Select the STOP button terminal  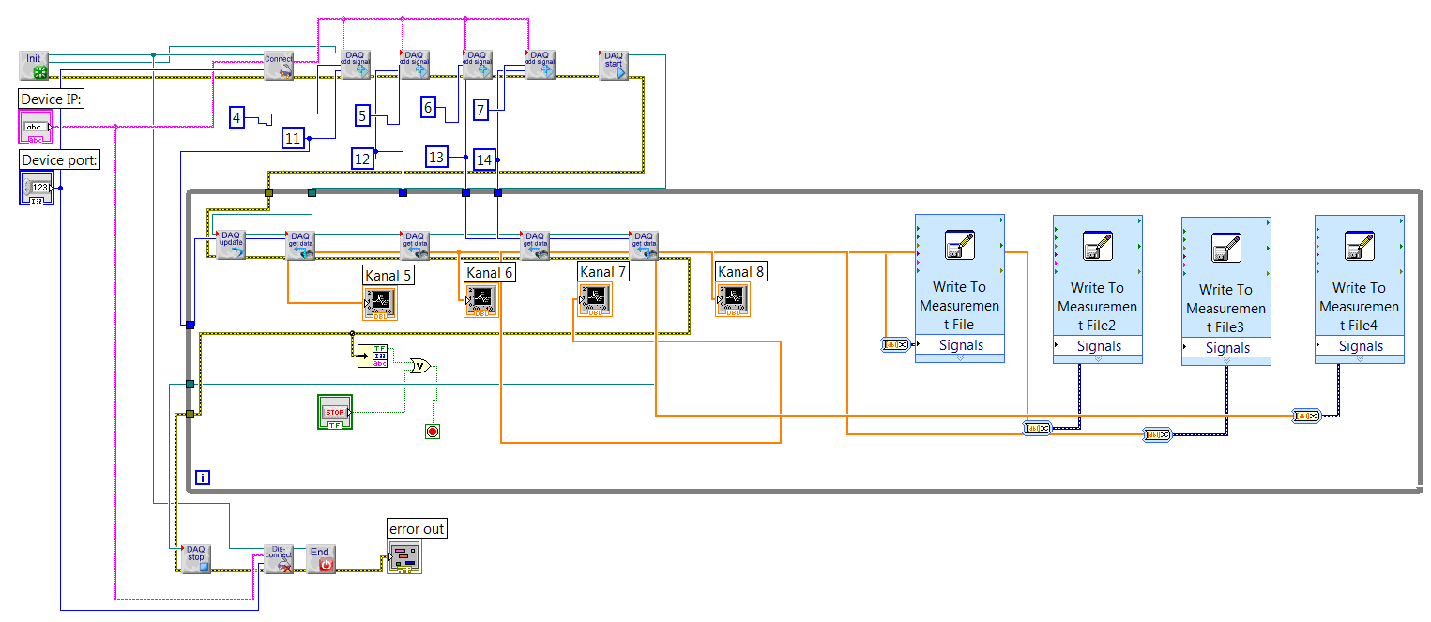point(335,412)
